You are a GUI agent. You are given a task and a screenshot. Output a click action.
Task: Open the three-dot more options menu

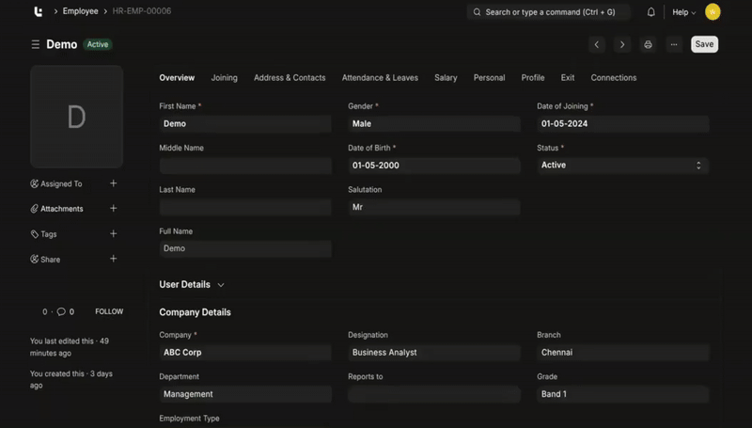click(673, 44)
